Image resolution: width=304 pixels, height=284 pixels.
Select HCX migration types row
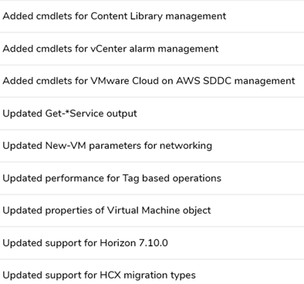click(152, 272)
